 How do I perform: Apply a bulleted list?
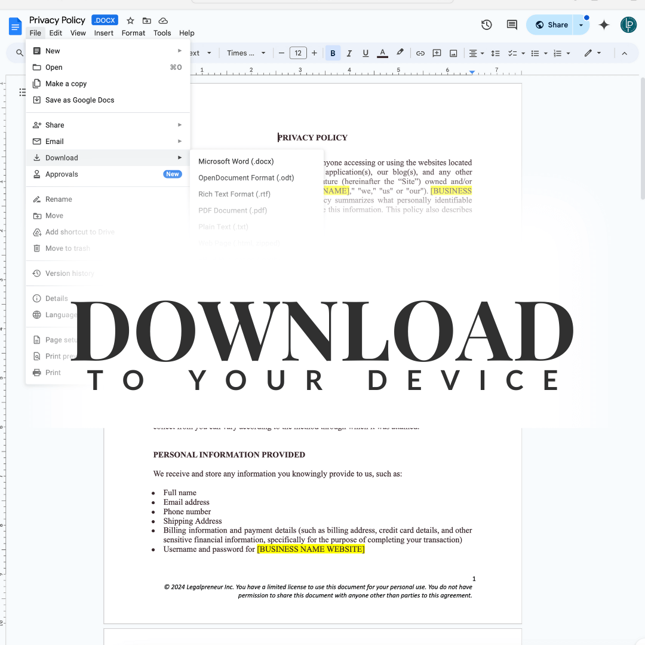pyautogui.click(x=536, y=53)
